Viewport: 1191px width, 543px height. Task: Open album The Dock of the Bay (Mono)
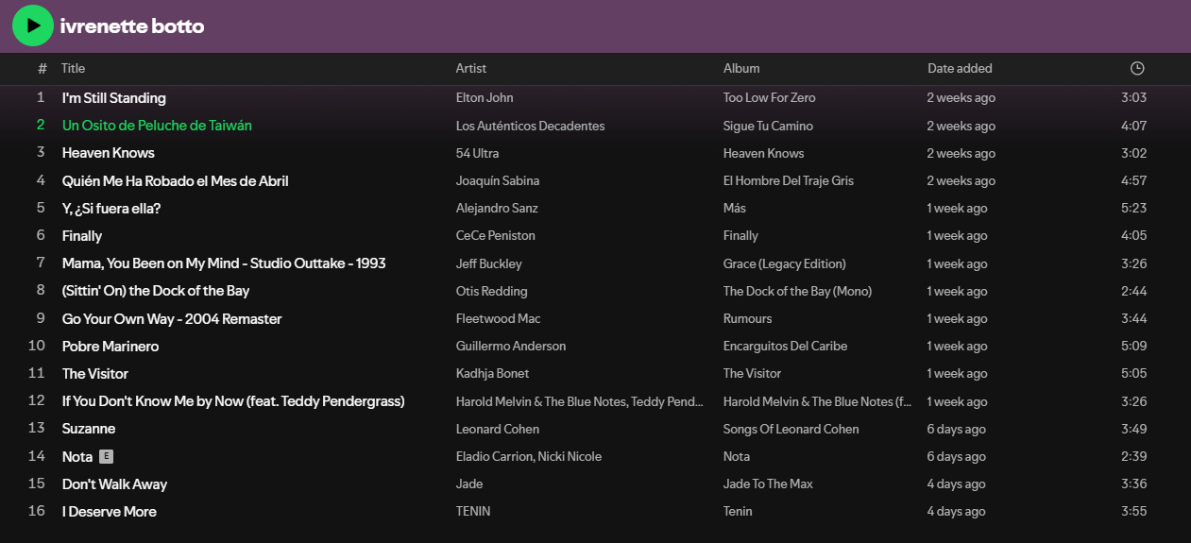pyautogui.click(x=798, y=291)
